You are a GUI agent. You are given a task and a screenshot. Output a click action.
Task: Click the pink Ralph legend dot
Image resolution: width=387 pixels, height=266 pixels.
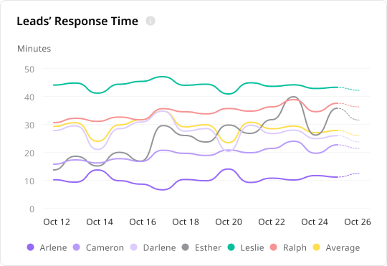[274, 247]
